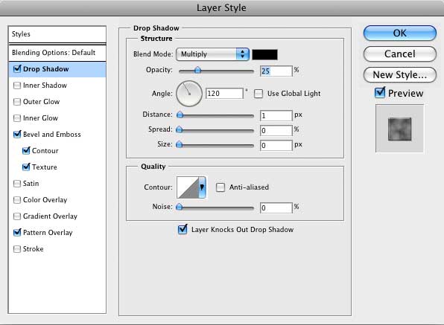
Task: Open the Blend Mode Multiply dropdown
Action: click(212, 54)
